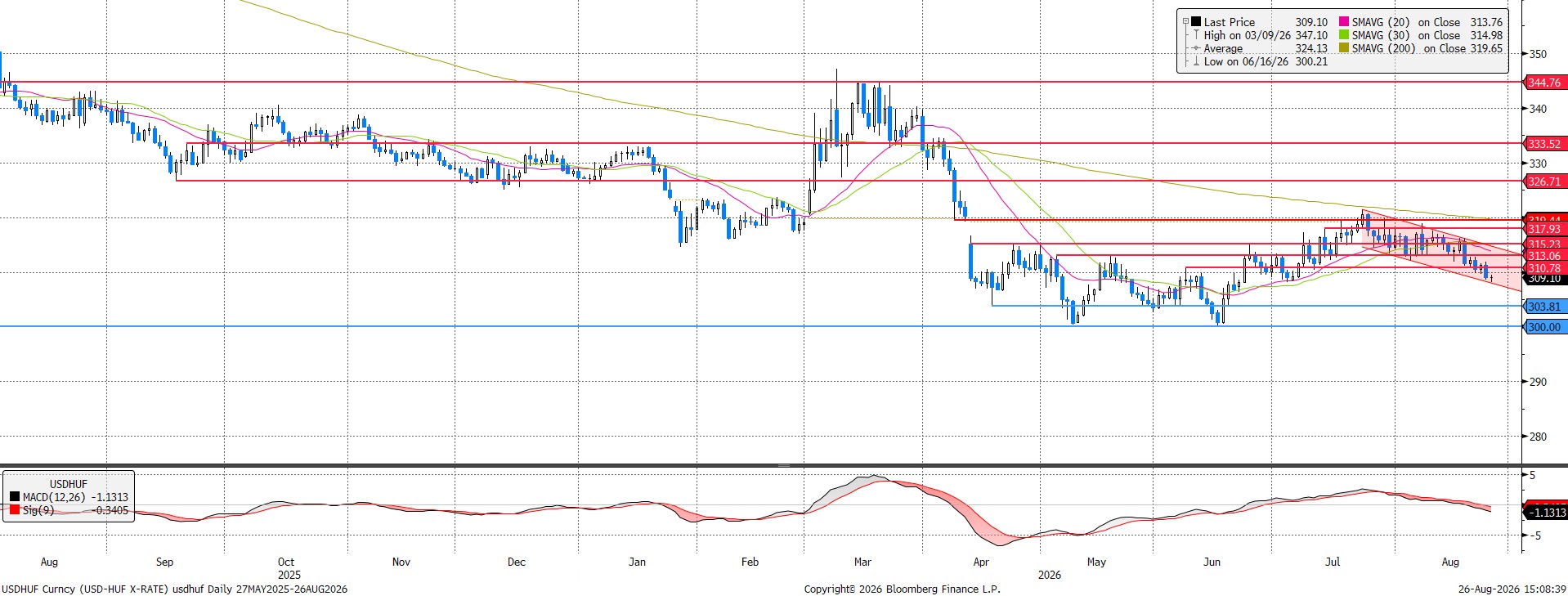Click the olive SMAVG (200) swatch

coord(1344,48)
